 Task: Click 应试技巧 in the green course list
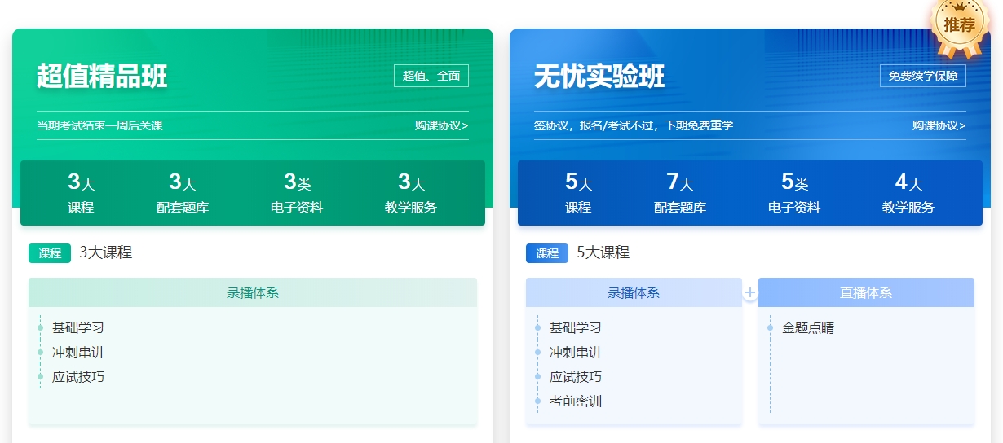78,377
